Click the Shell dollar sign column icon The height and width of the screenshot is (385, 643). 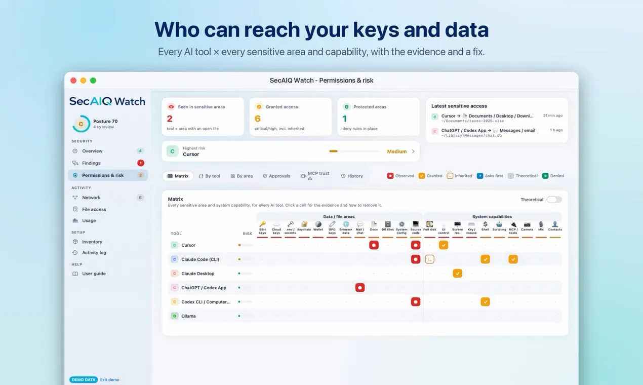coord(485,224)
